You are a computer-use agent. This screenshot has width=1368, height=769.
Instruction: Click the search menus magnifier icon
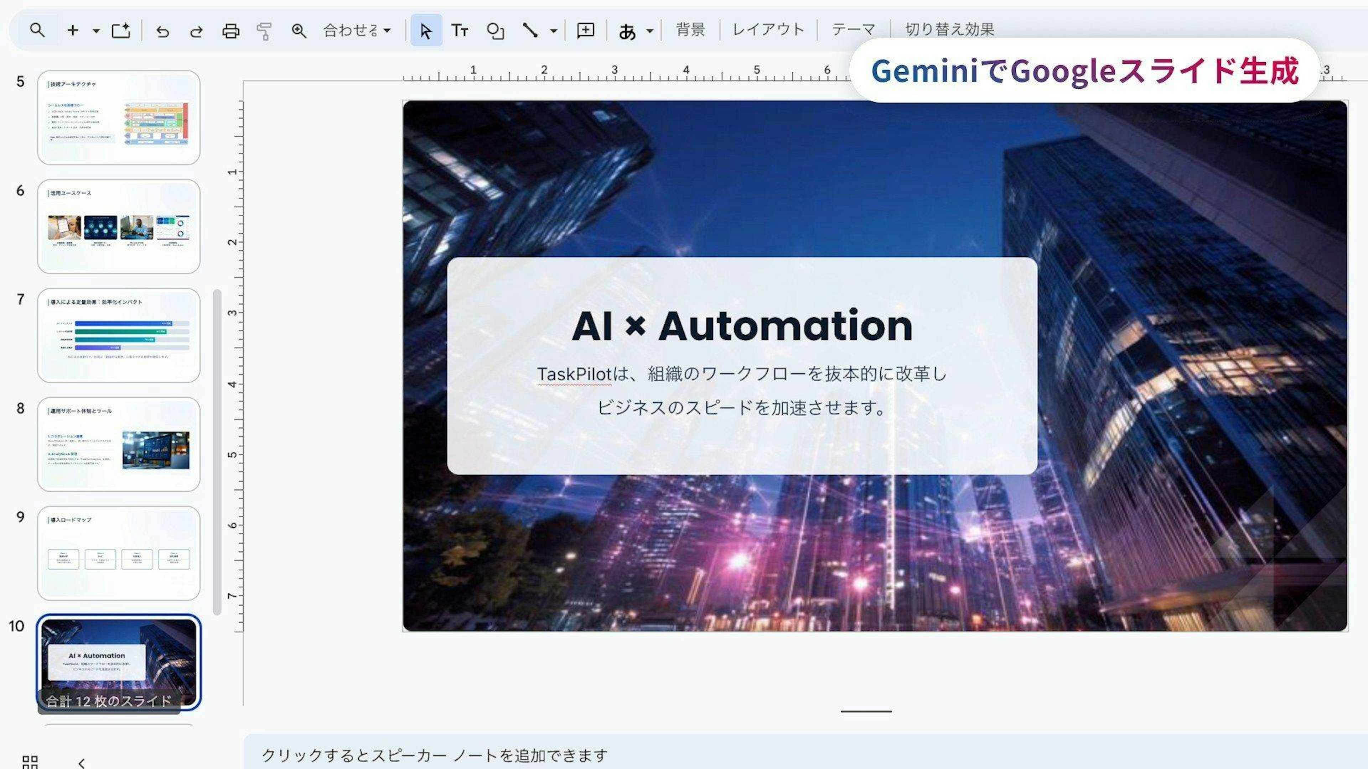(x=37, y=30)
